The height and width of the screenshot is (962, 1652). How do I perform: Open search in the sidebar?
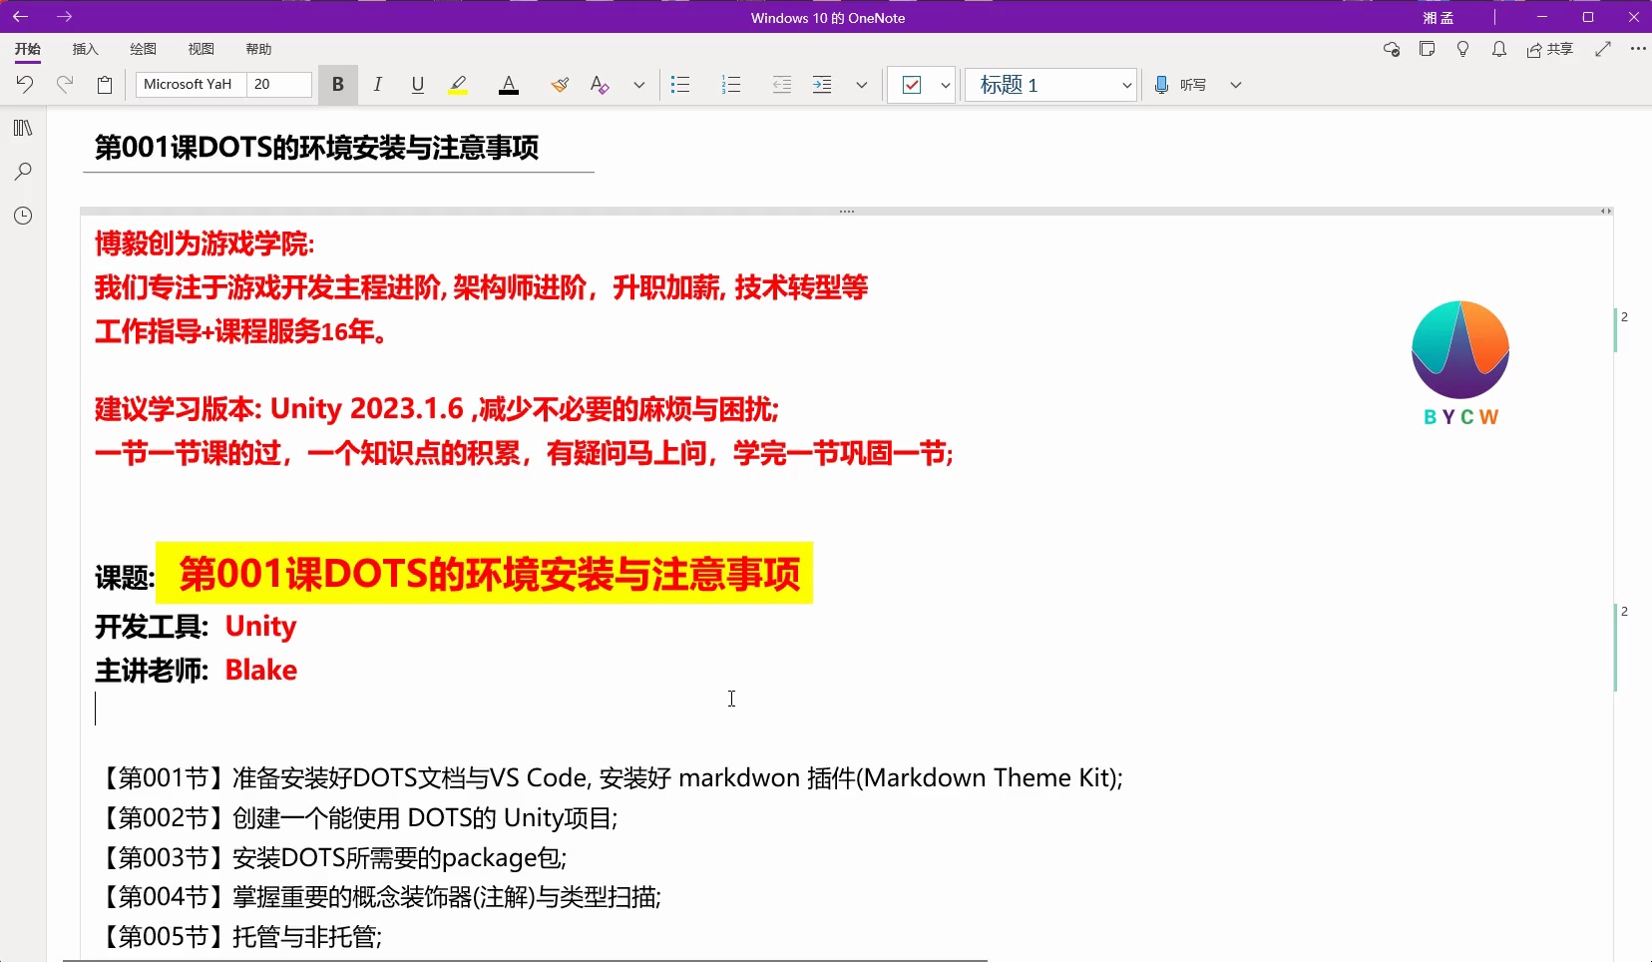23,172
